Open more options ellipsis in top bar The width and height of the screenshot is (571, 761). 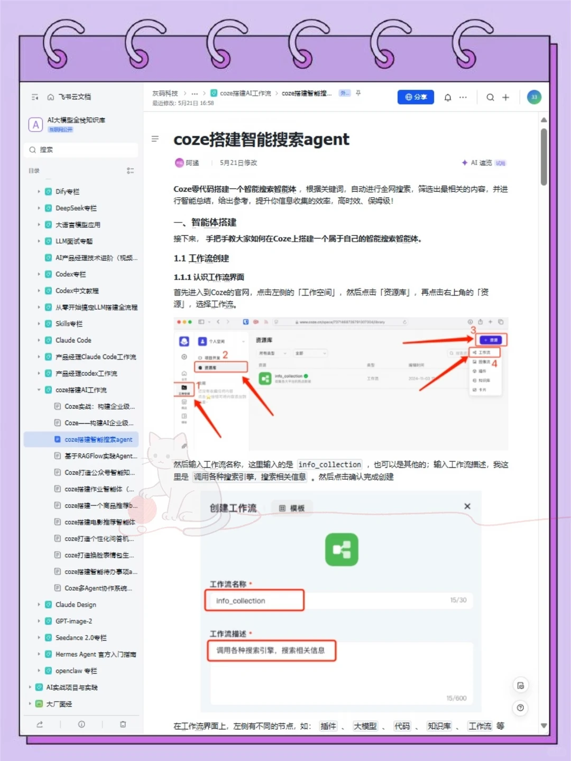(463, 97)
